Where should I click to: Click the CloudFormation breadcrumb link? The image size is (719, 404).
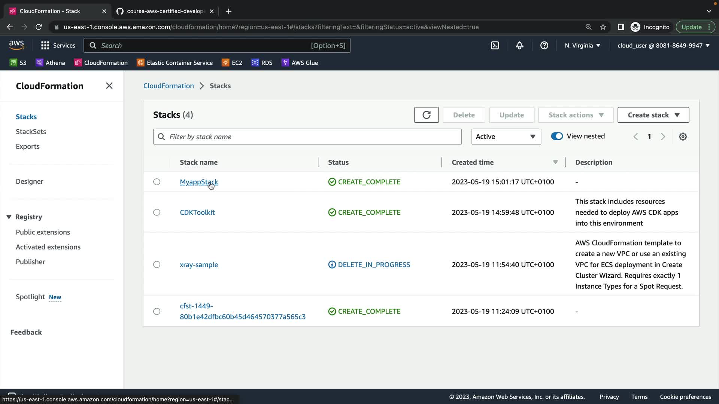coord(169,86)
